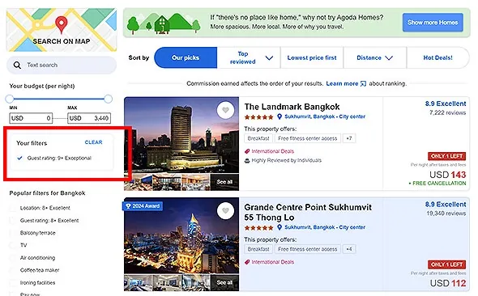Clear all your filters
The image size is (478, 296).
pos(94,142)
